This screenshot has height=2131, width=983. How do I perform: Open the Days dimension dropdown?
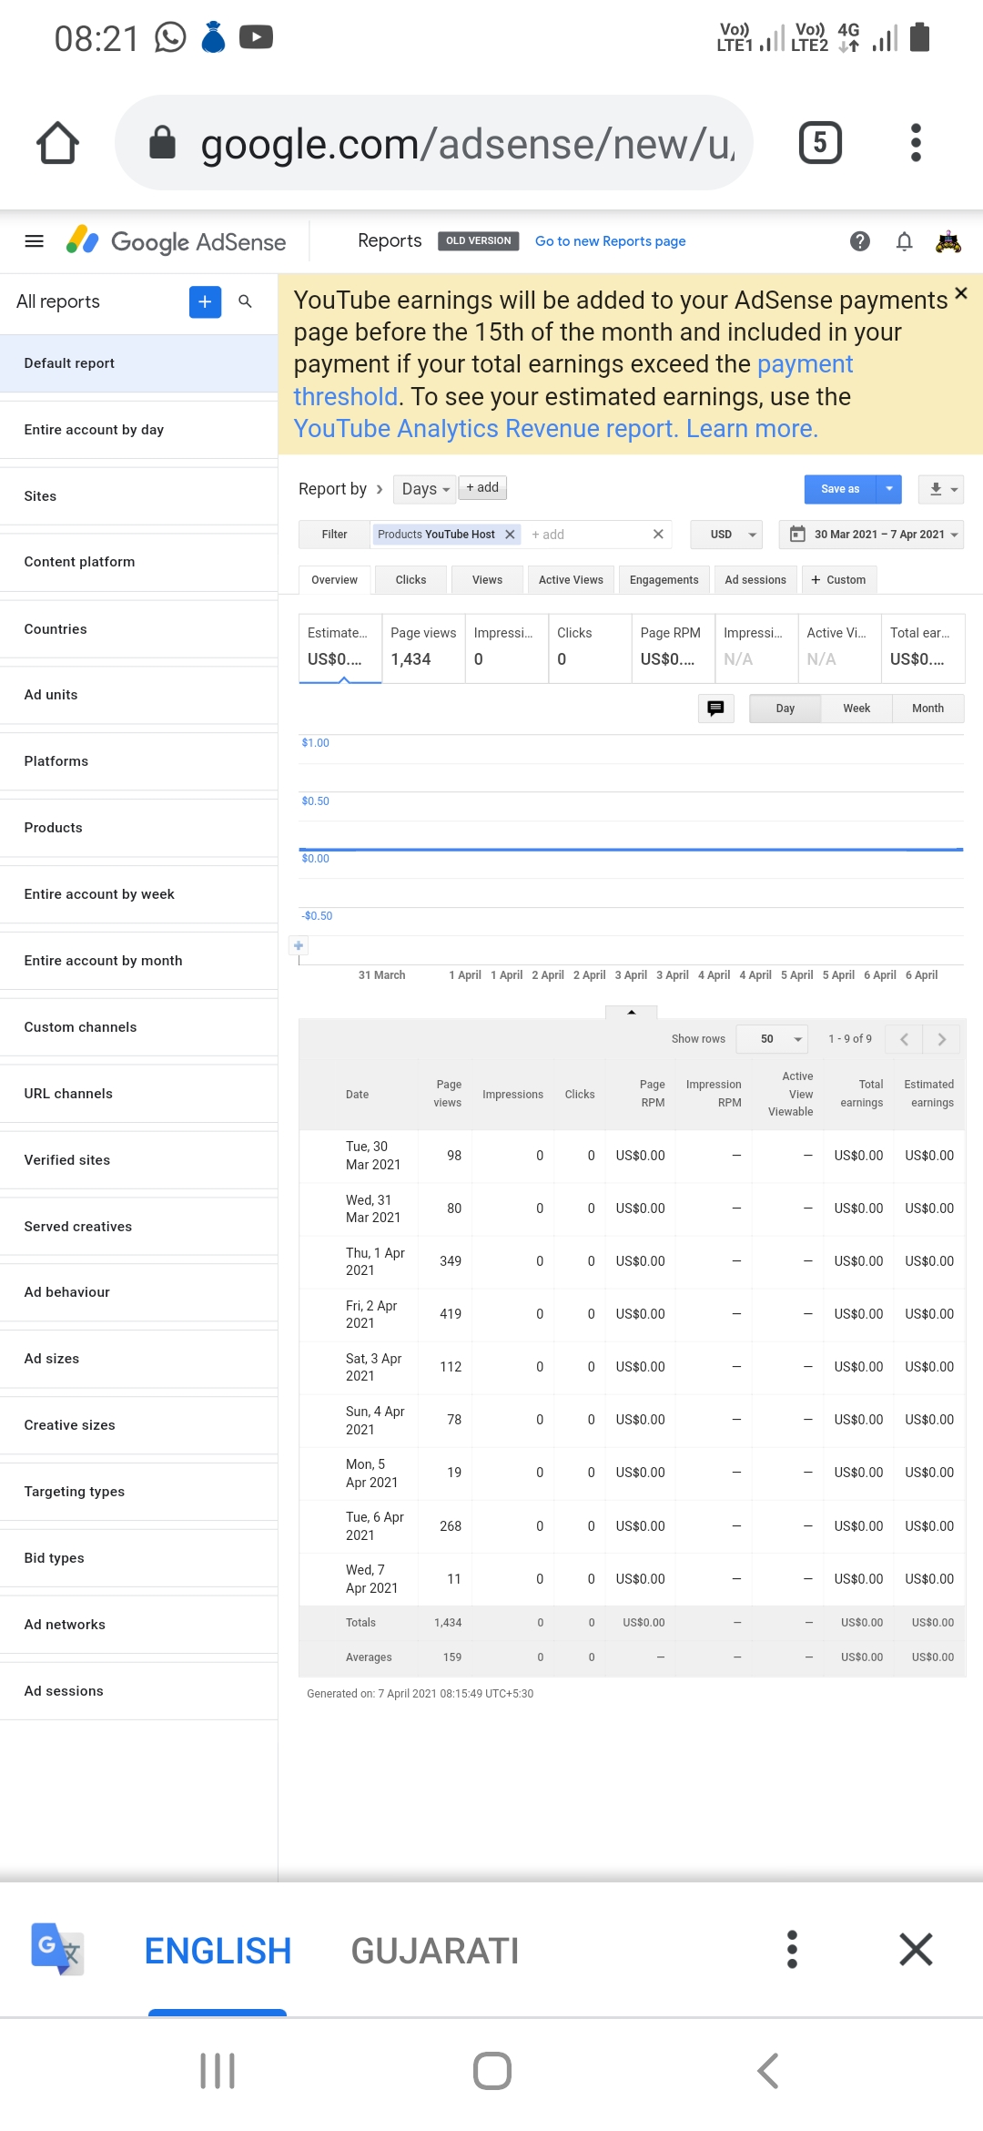tap(425, 489)
